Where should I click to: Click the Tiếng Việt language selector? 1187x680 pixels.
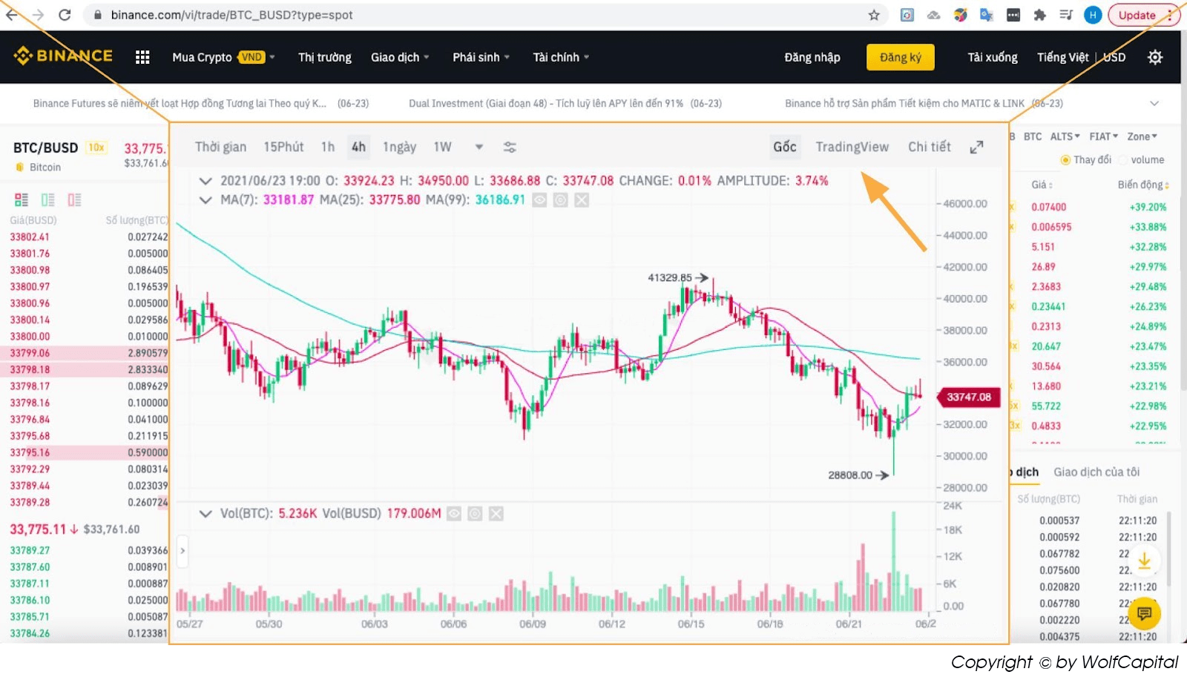point(1062,57)
